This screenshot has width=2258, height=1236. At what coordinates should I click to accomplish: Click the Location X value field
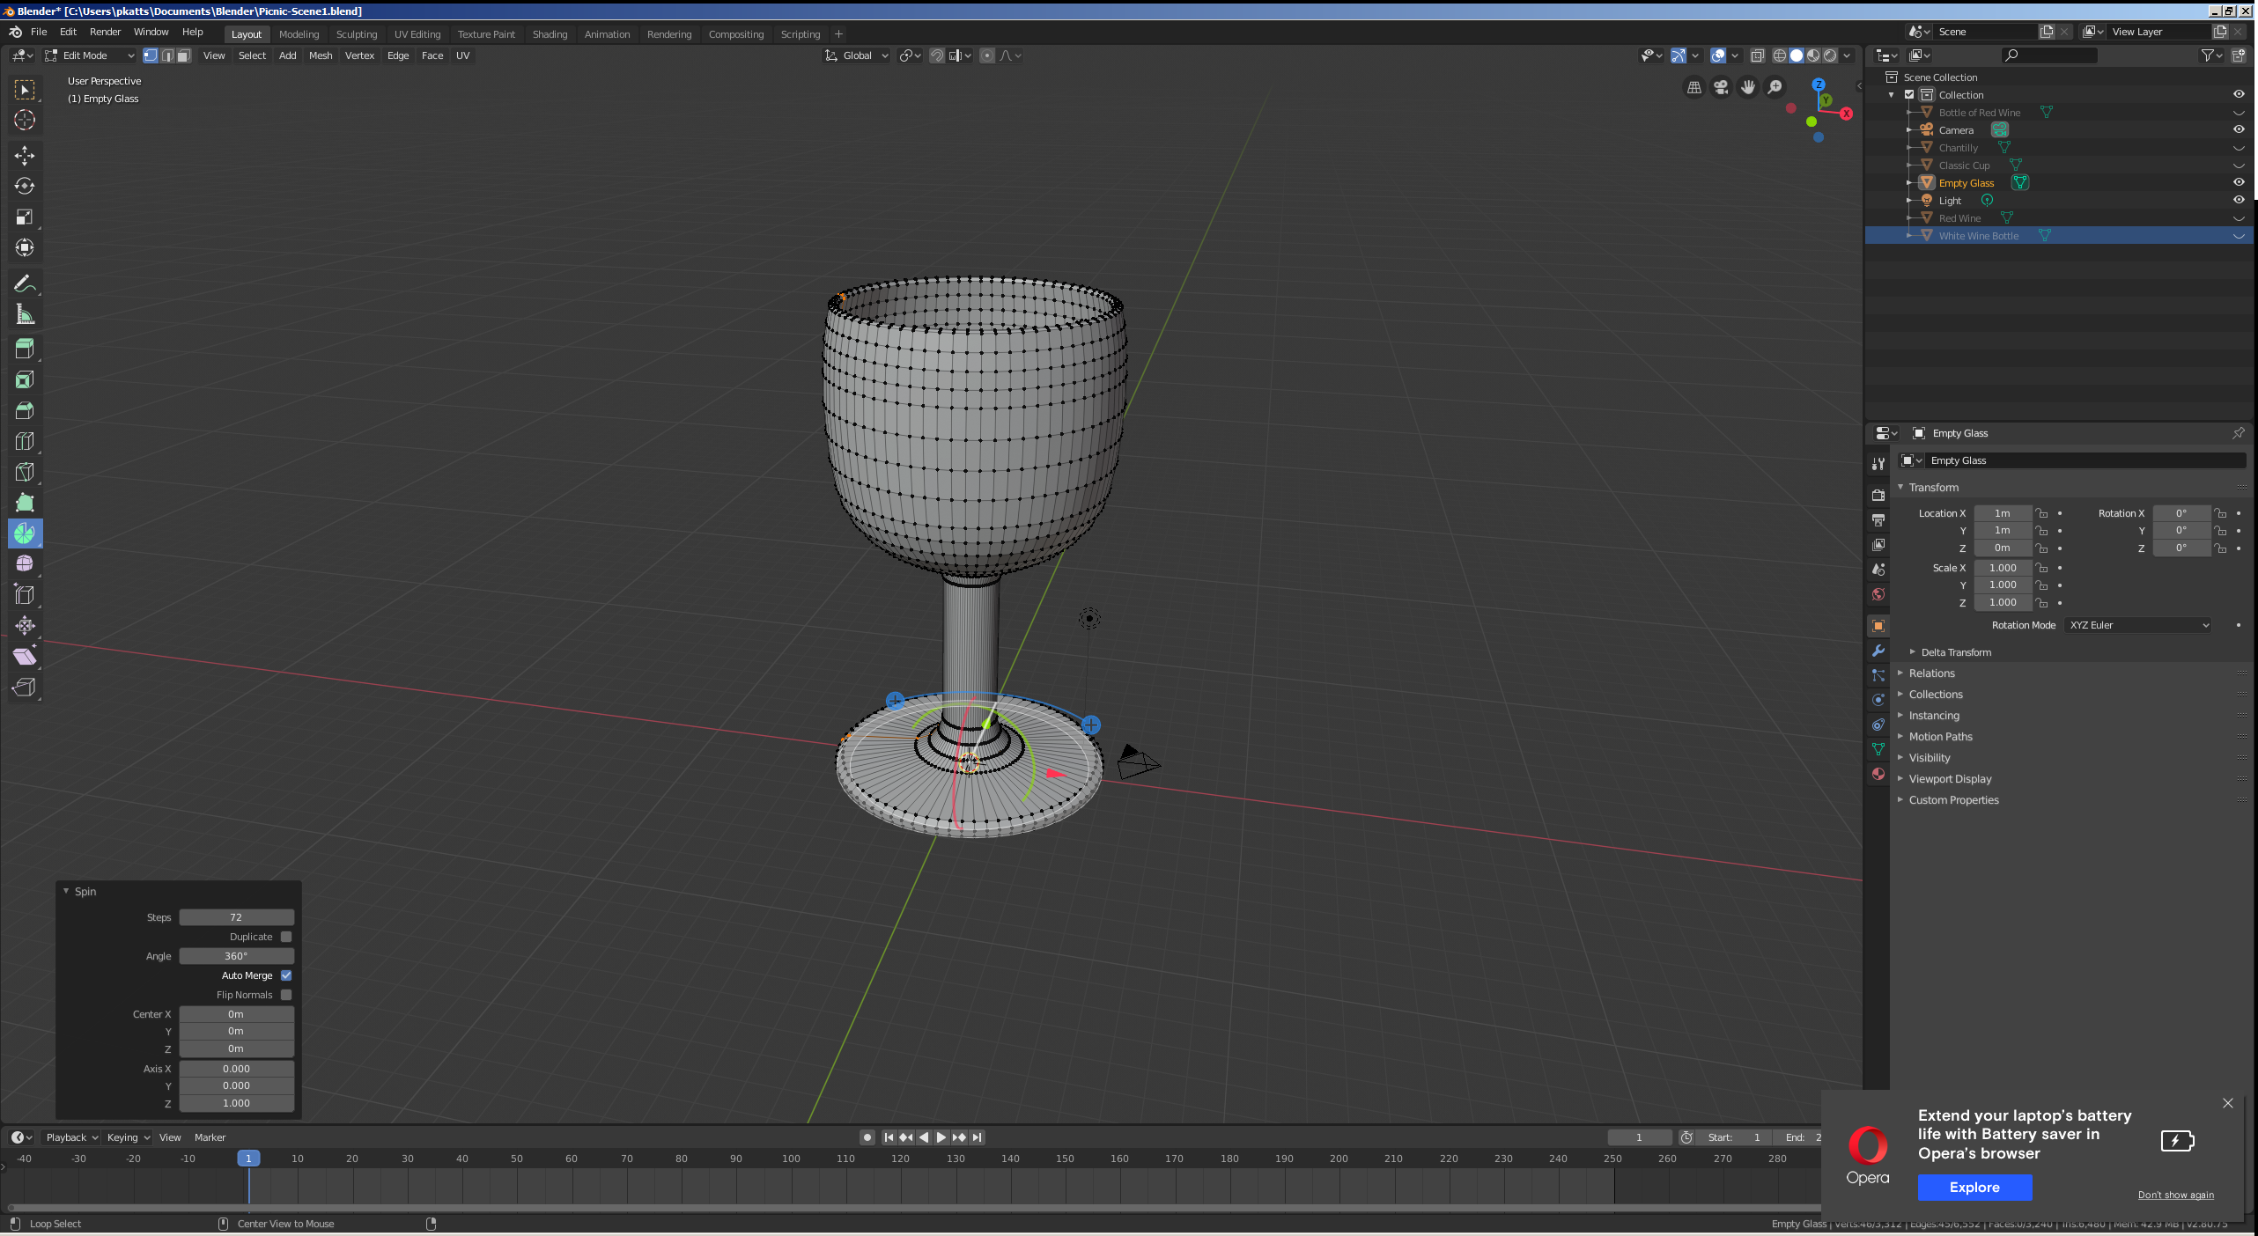click(2003, 513)
